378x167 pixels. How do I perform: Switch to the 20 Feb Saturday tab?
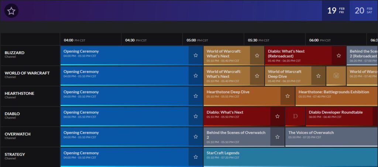point(364,11)
